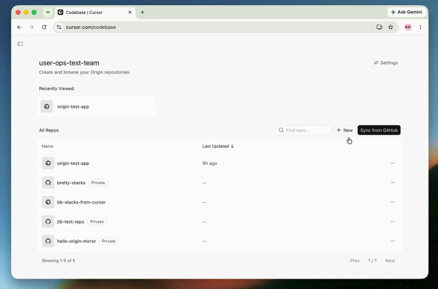Open the jtb-test-repo repository
This screenshot has height=289, width=438.
(71, 221)
